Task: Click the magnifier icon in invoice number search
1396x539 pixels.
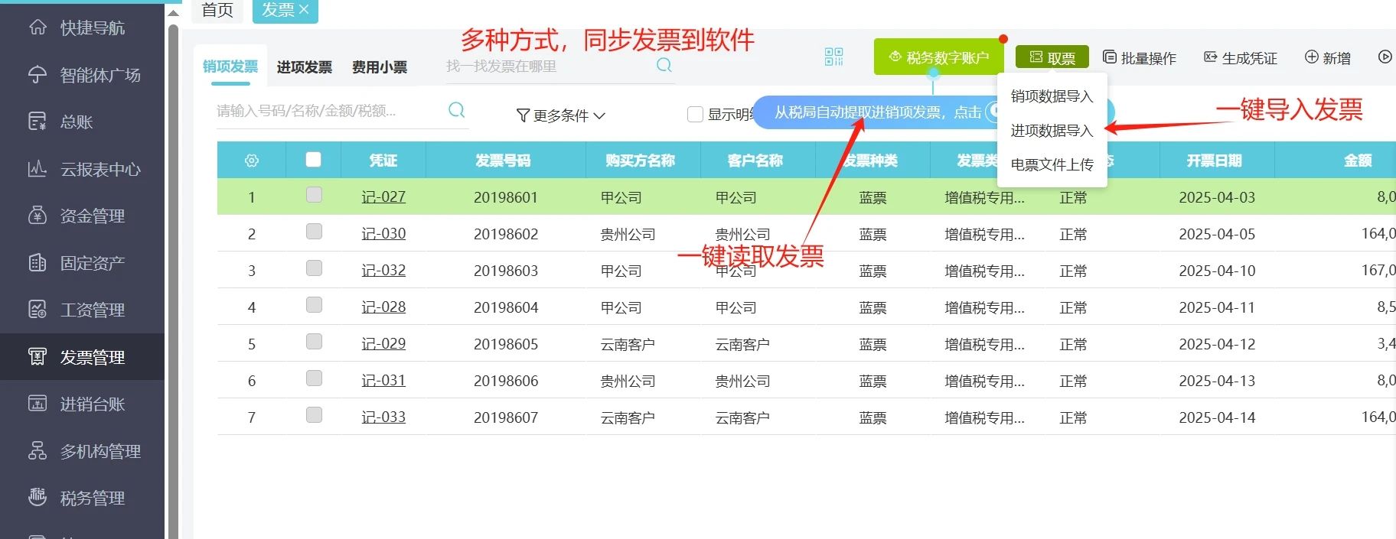Action: (457, 110)
